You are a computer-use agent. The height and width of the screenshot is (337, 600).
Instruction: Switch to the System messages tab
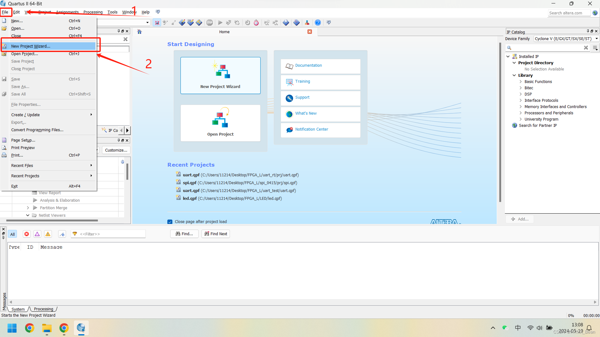18,309
